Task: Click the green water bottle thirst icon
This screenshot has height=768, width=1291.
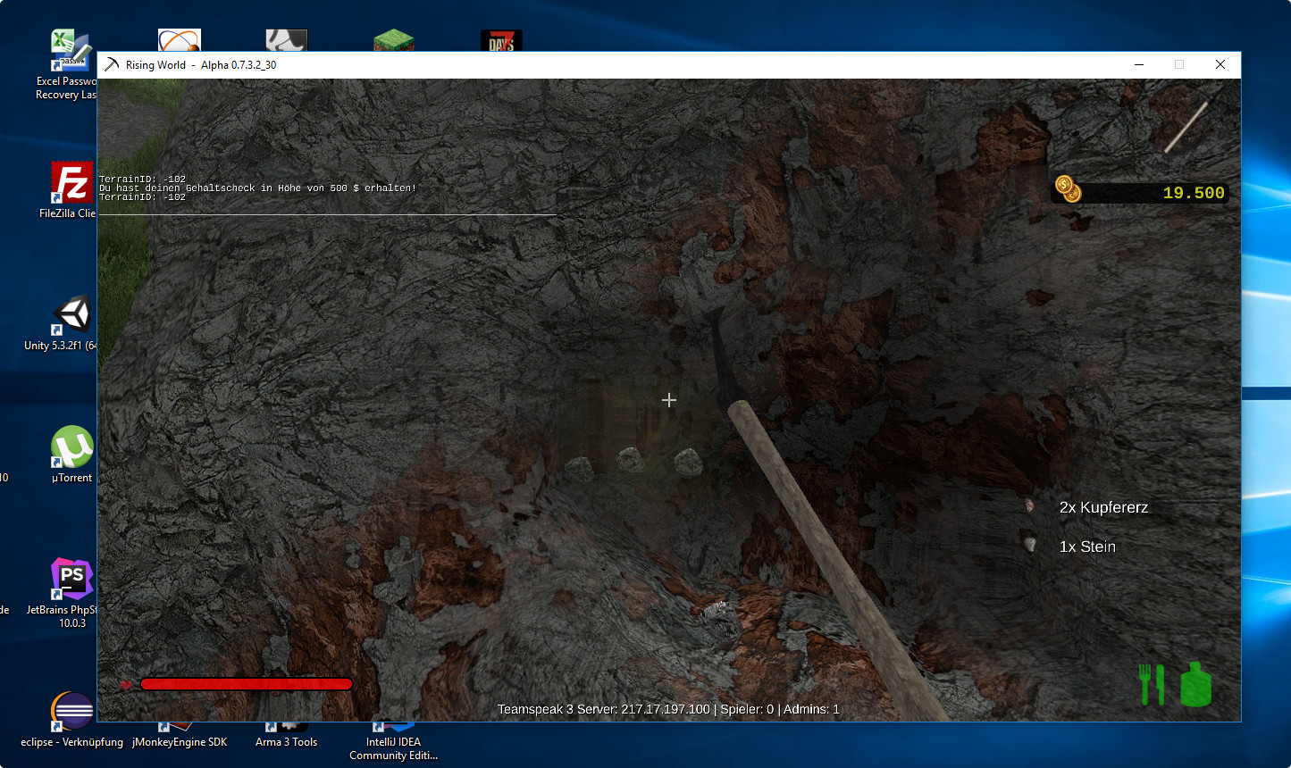Action: pos(1195,685)
